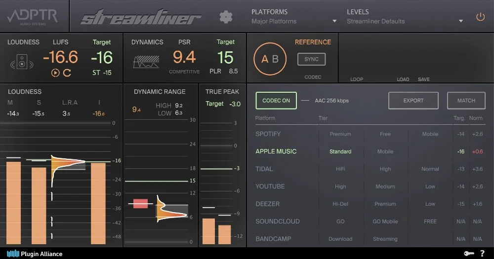Image resolution: width=494 pixels, height=259 pixels.
Task: Choose SoundCloud GO Mobile tier
Action: click(x=385, y=222)
